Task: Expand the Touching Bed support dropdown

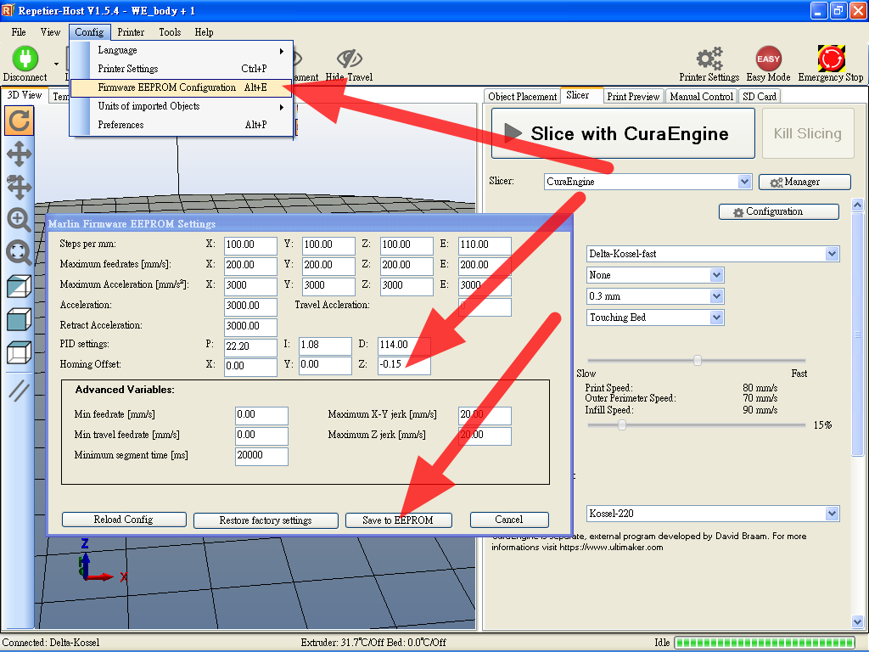Action: coord(716,318)
